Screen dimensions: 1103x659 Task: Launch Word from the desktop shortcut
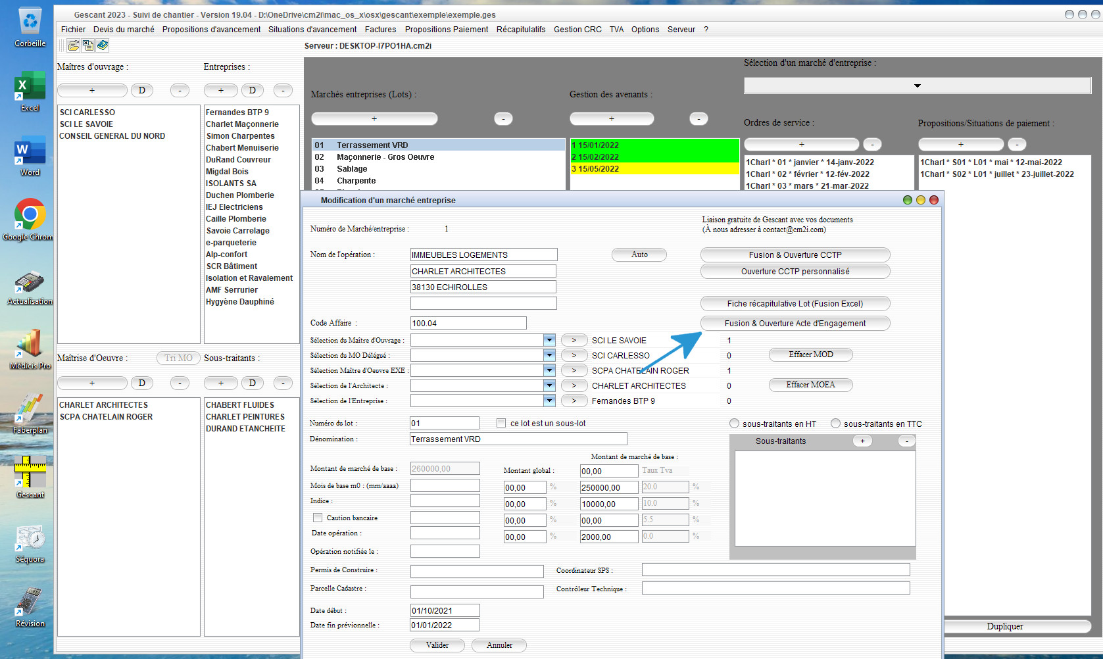click(30, 157)
